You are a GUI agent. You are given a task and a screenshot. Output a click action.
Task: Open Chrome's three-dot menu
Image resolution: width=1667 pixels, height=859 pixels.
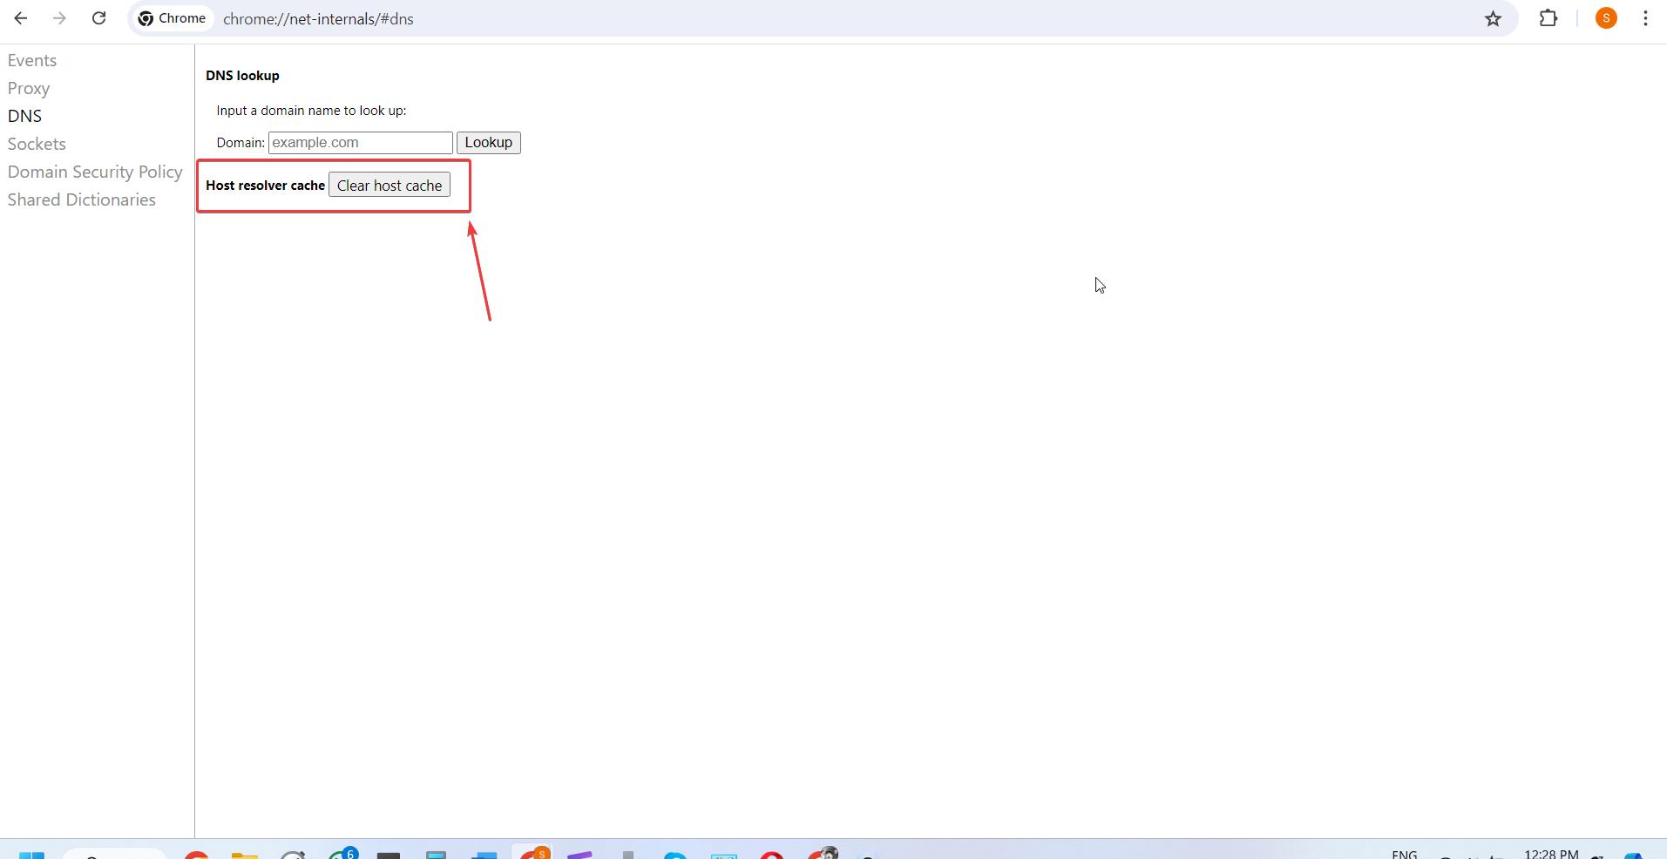(1645, 18)
